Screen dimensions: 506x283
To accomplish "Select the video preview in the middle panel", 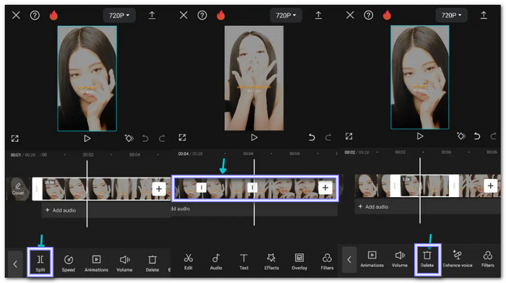I will (254, 78).
